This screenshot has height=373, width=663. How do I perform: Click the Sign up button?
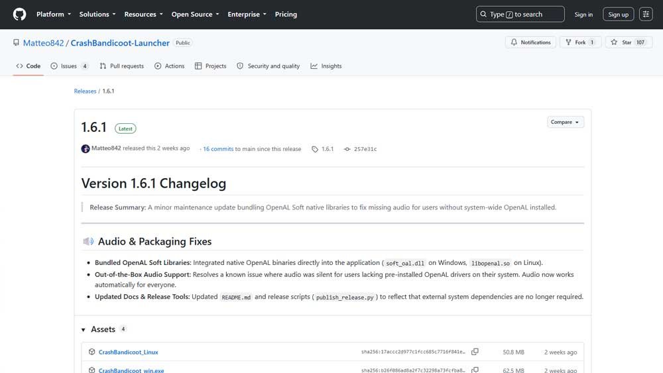(618, 15)
